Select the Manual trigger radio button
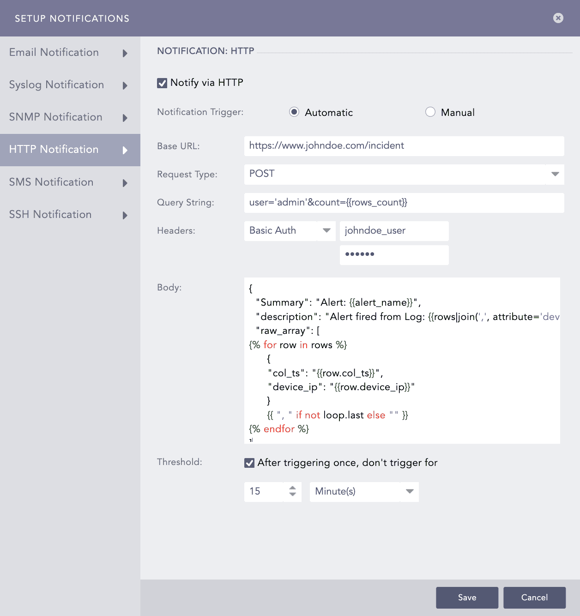The width and height of the screenshot is (580, 616). coord(430,112)
